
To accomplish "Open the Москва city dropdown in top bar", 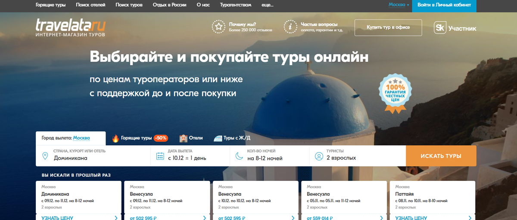I will [x=399, y=5].
